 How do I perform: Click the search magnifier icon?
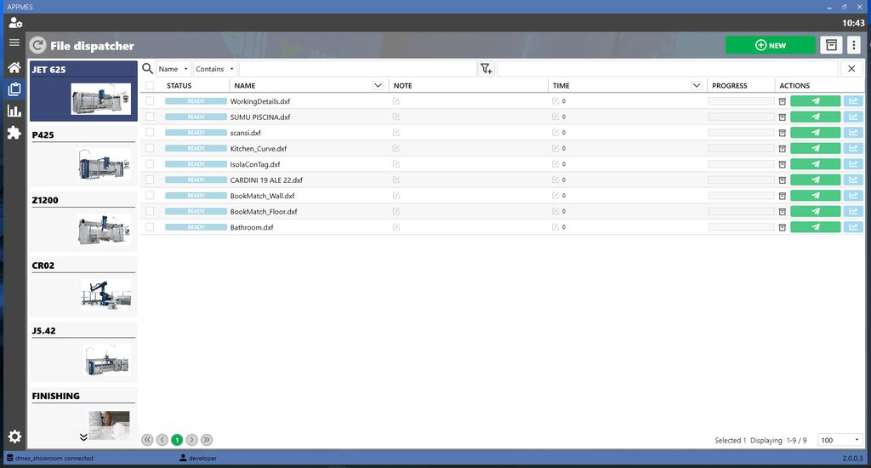[147, 68]
